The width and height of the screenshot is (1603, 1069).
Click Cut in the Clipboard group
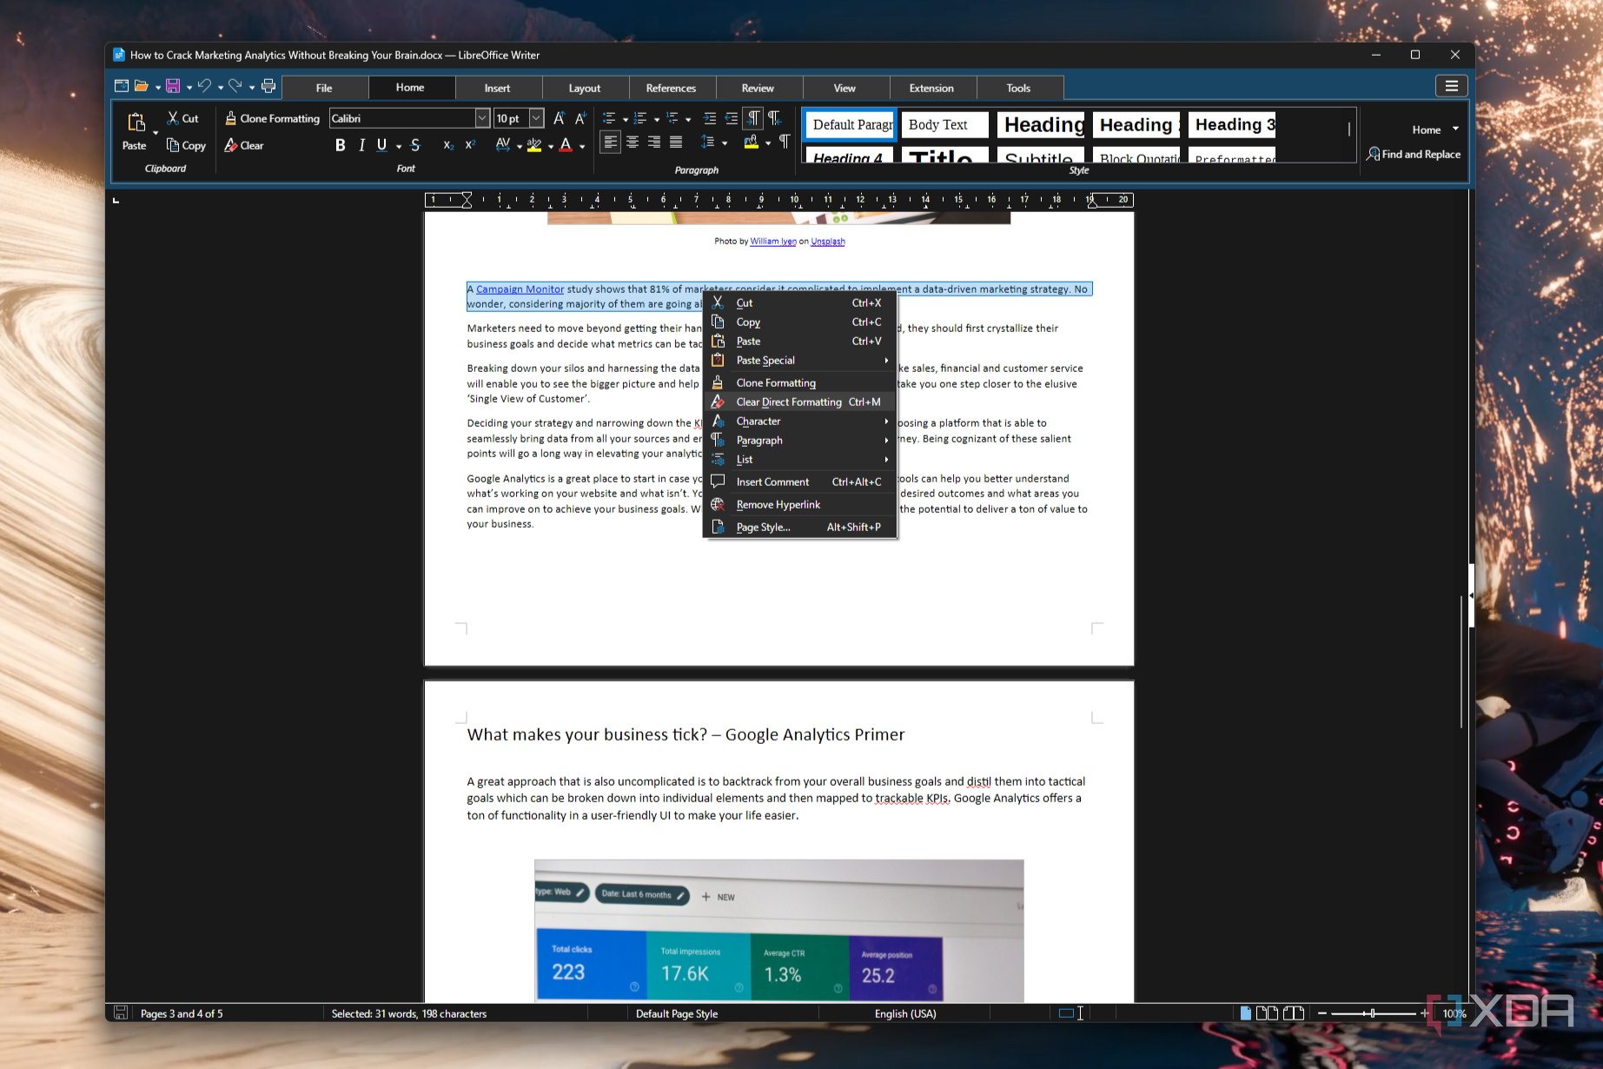pyautogui.click(x=182, y=118)
